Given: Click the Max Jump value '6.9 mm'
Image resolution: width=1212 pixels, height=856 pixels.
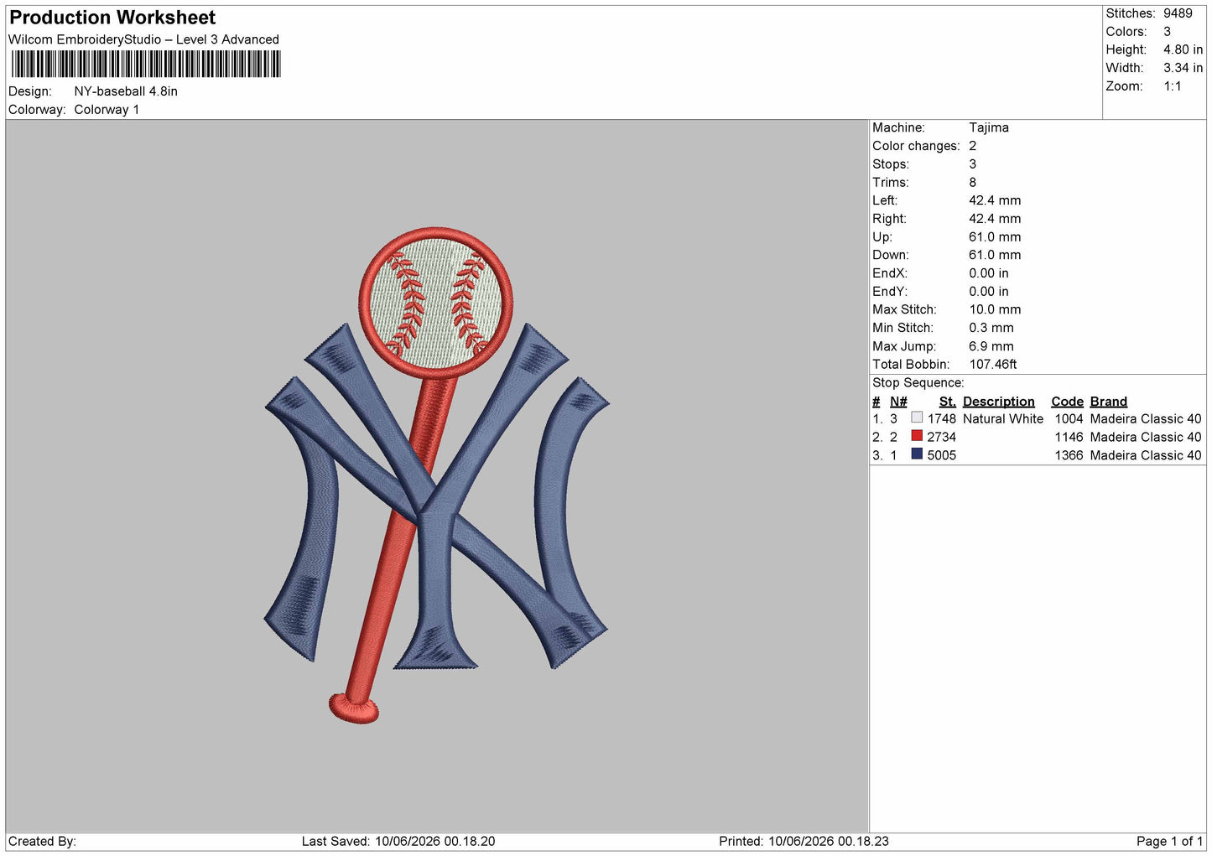Looking at the screenshot, I should [991, 346].
